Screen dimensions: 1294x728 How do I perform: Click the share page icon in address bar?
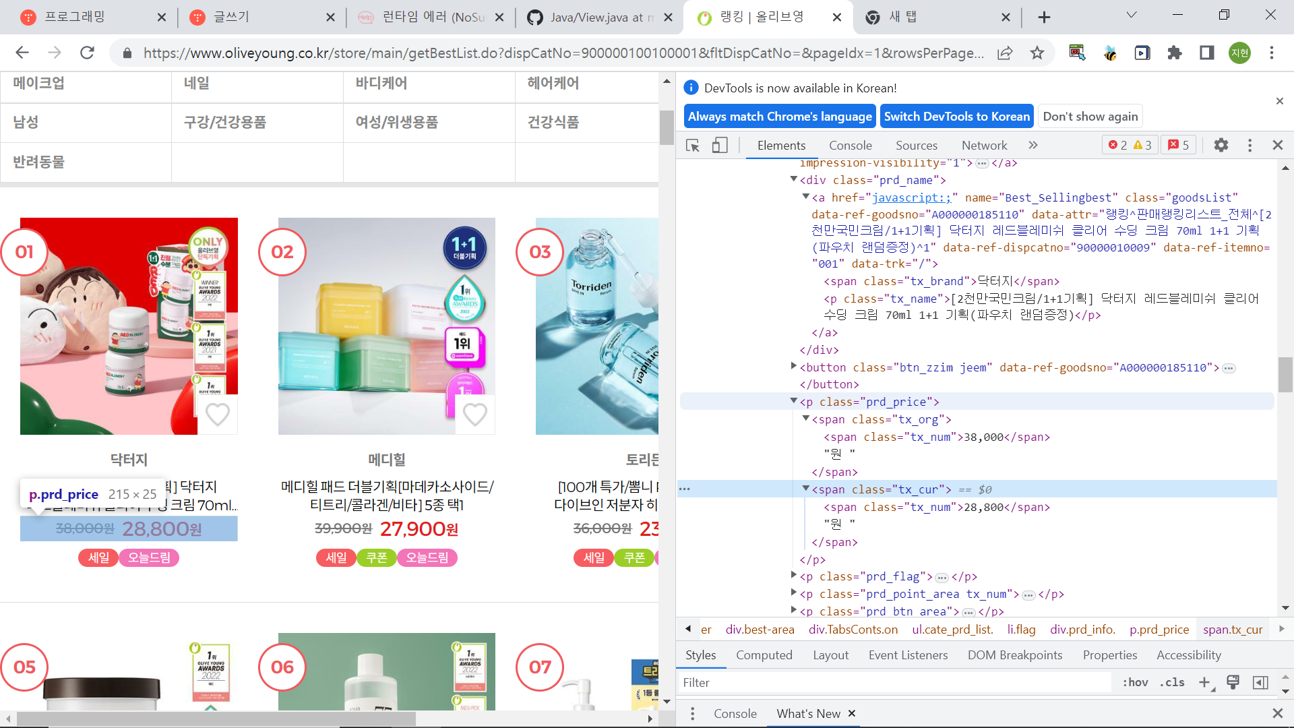point(1005,53)
